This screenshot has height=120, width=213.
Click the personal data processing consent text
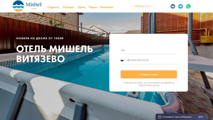pyautogui.click(x=149, y=84)
